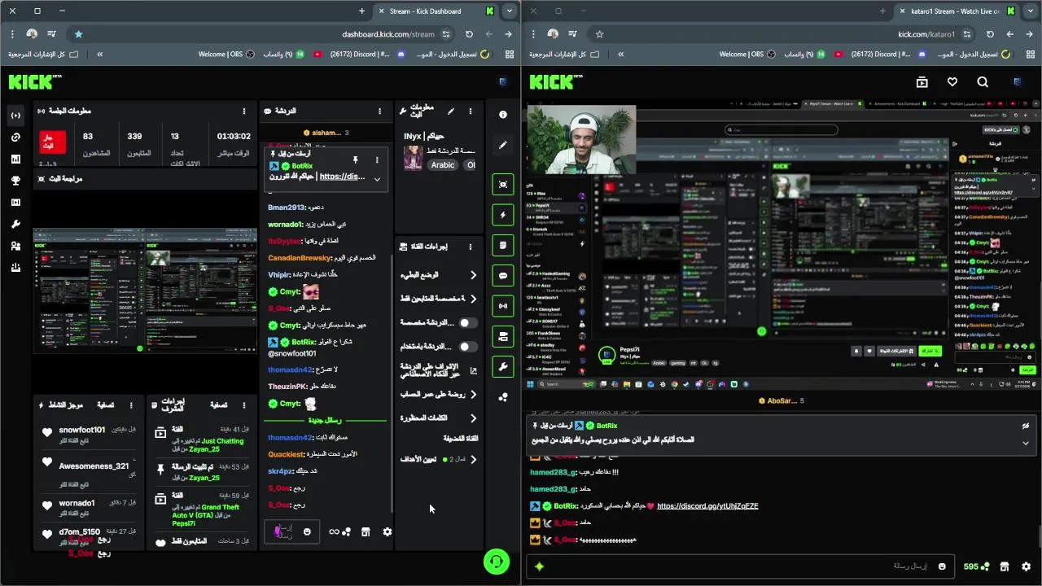Open the stream icon in the Kick dashboard sidebar
Viewport: 1042px width, 586px height.
point(15,116)
